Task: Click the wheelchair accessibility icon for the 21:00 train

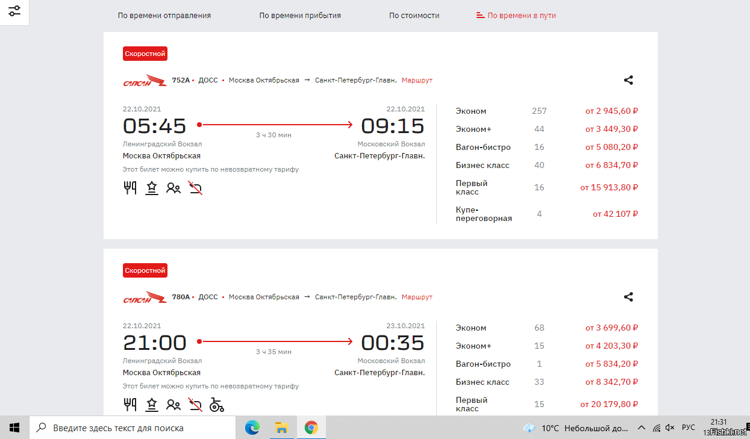Action: [x=217, y=405]
